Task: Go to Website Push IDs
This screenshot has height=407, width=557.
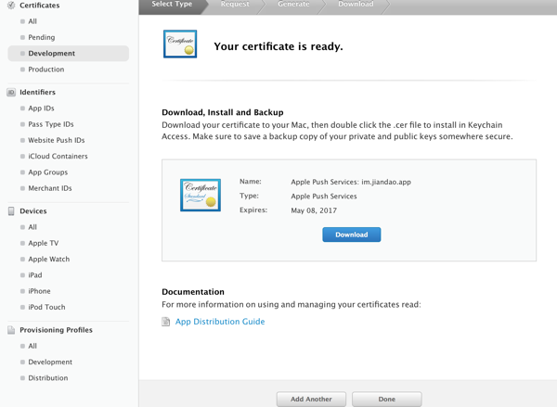Action: tap(57, 140)
